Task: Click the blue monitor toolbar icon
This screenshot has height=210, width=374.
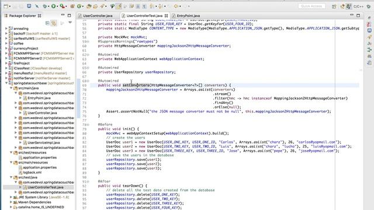Action: pos(29,6)
